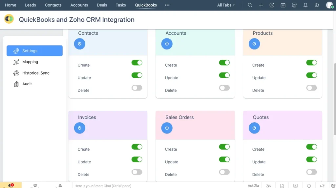Screen dimensions: 336x188
Task: Toggle Accounts Create switch
Action: click(224, 63)
